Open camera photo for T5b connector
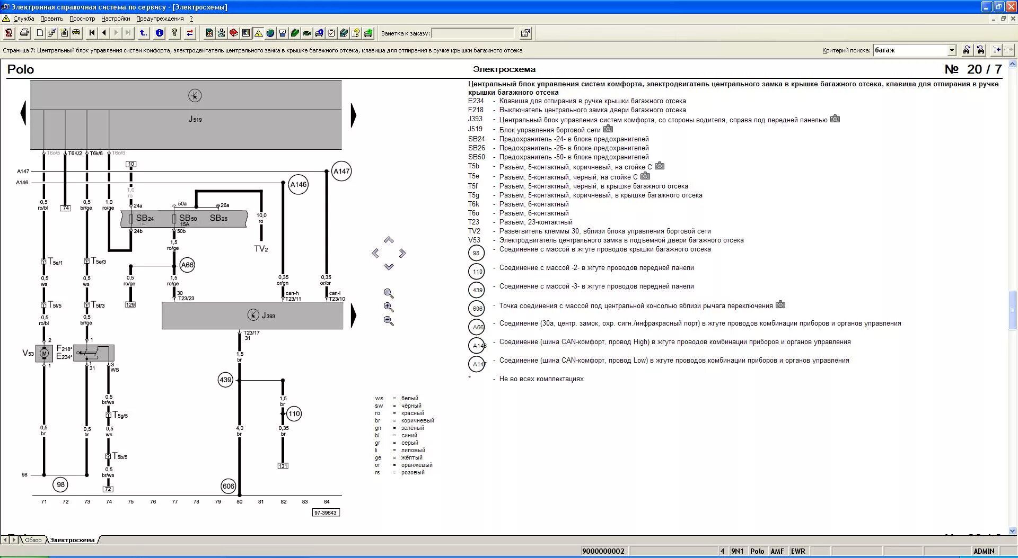Image resolution: width=1018 pixels, height=558 pixels. (x=660, y=166)
